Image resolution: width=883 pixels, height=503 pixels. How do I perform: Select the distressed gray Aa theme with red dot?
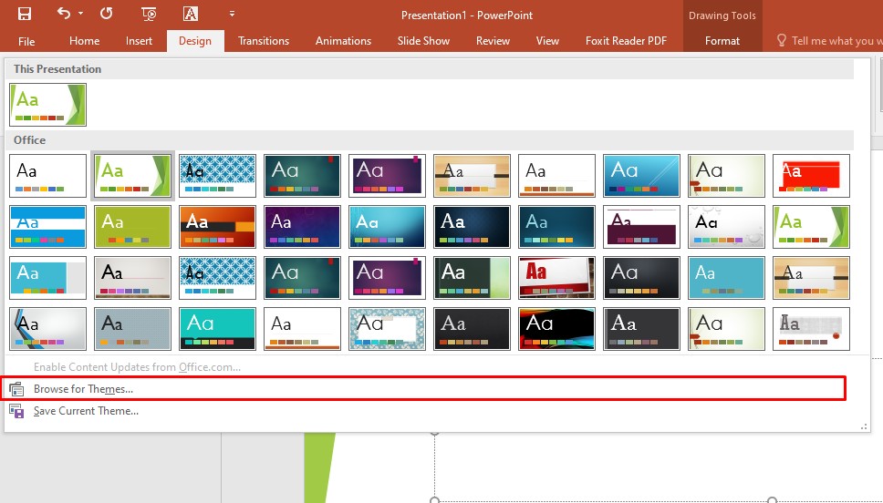[x=811, y=329]
